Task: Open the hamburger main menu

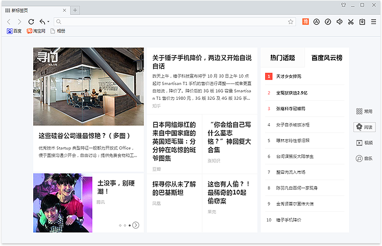Action: pos(373,22)
